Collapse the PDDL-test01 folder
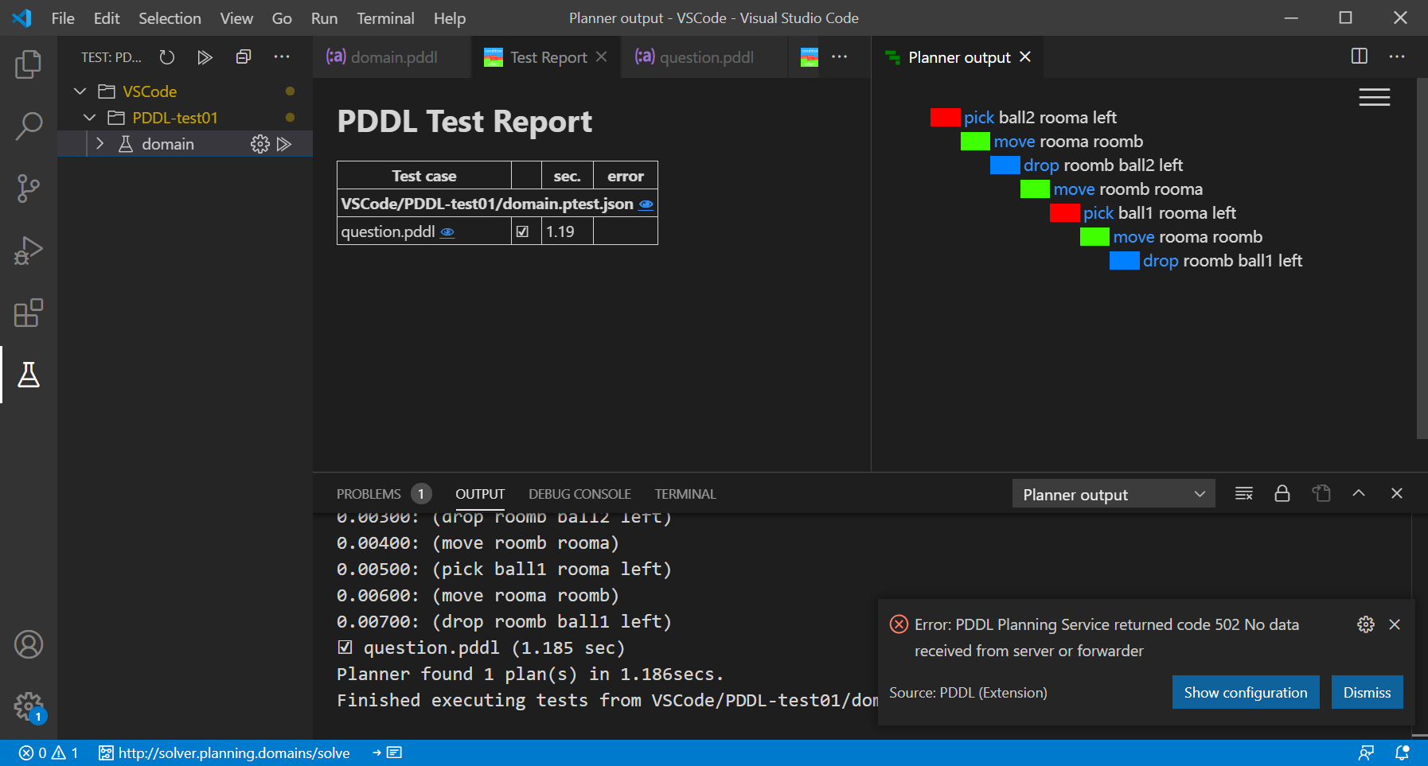 [90, 118]
